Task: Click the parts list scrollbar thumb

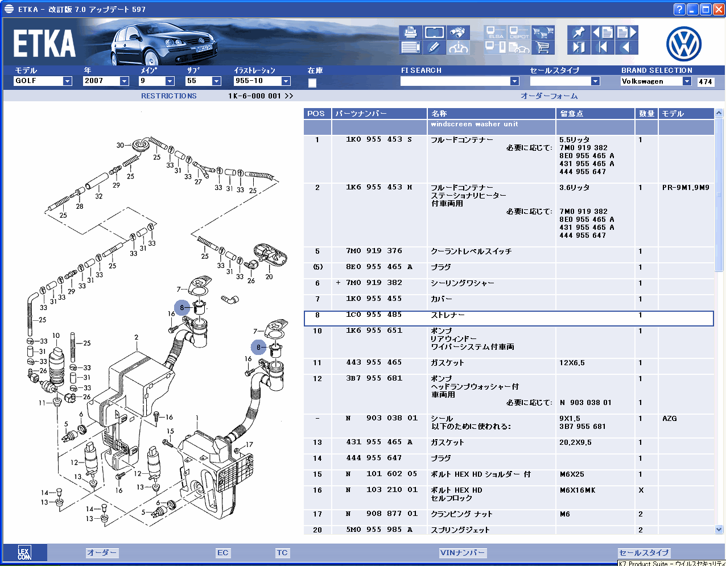Action: [x=719, y=195]
